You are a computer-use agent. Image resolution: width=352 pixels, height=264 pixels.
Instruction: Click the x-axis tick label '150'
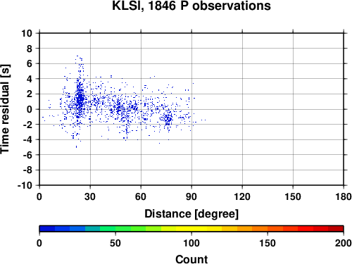click(293, 196)
